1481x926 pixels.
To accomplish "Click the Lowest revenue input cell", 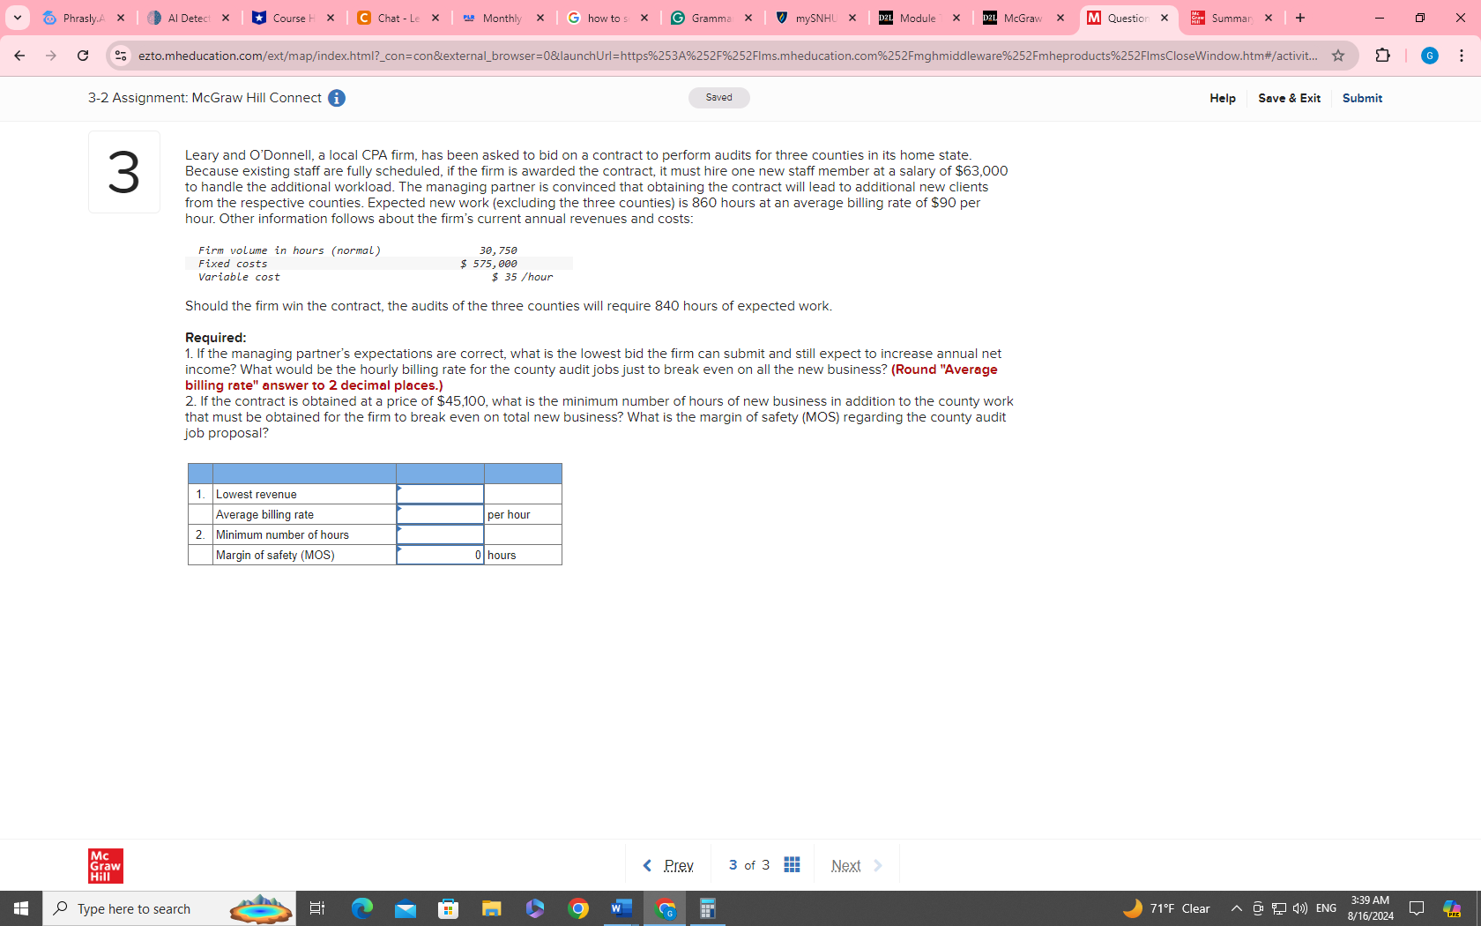I will (440, 494).
